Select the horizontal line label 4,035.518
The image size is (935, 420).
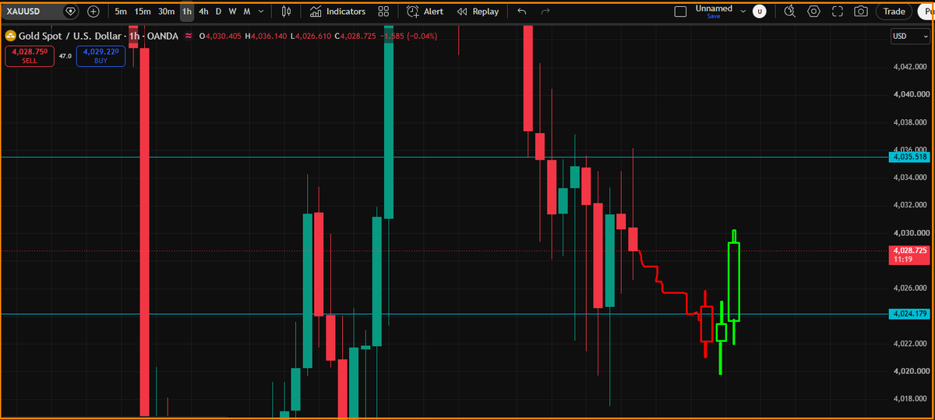tap(909, 157)
